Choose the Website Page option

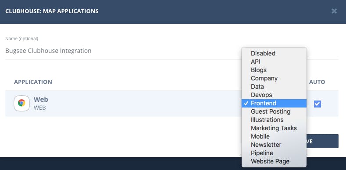click(274, 161)
